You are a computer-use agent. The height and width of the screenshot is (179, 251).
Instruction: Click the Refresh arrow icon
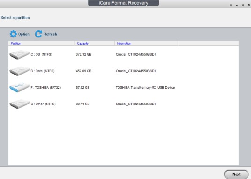pyautogui.click(x=38, y=34)
